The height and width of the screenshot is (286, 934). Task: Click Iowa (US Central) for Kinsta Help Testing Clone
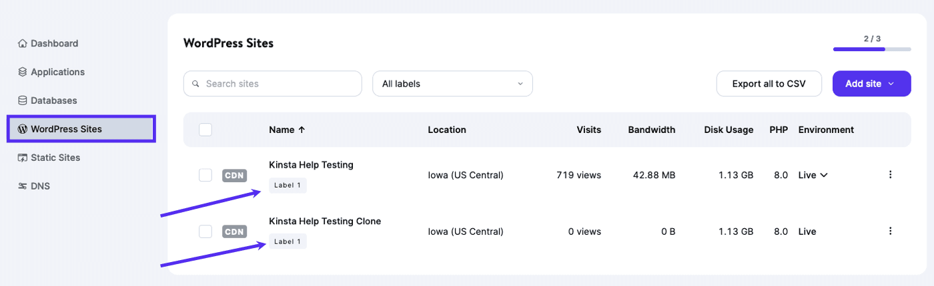tap(466, 231)
